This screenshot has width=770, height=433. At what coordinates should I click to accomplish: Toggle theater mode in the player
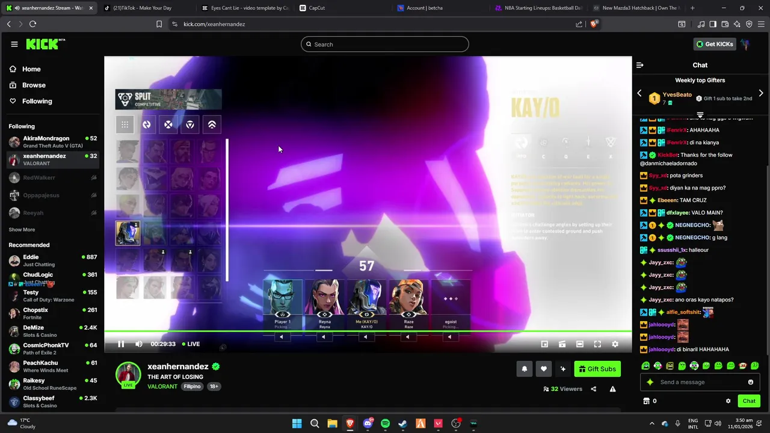(579, 344)
